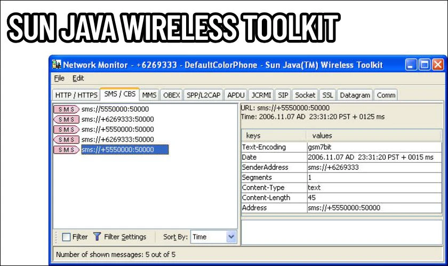Switch to the Socket tab
This screenshot has width=448, height=266.
point(305,95)
